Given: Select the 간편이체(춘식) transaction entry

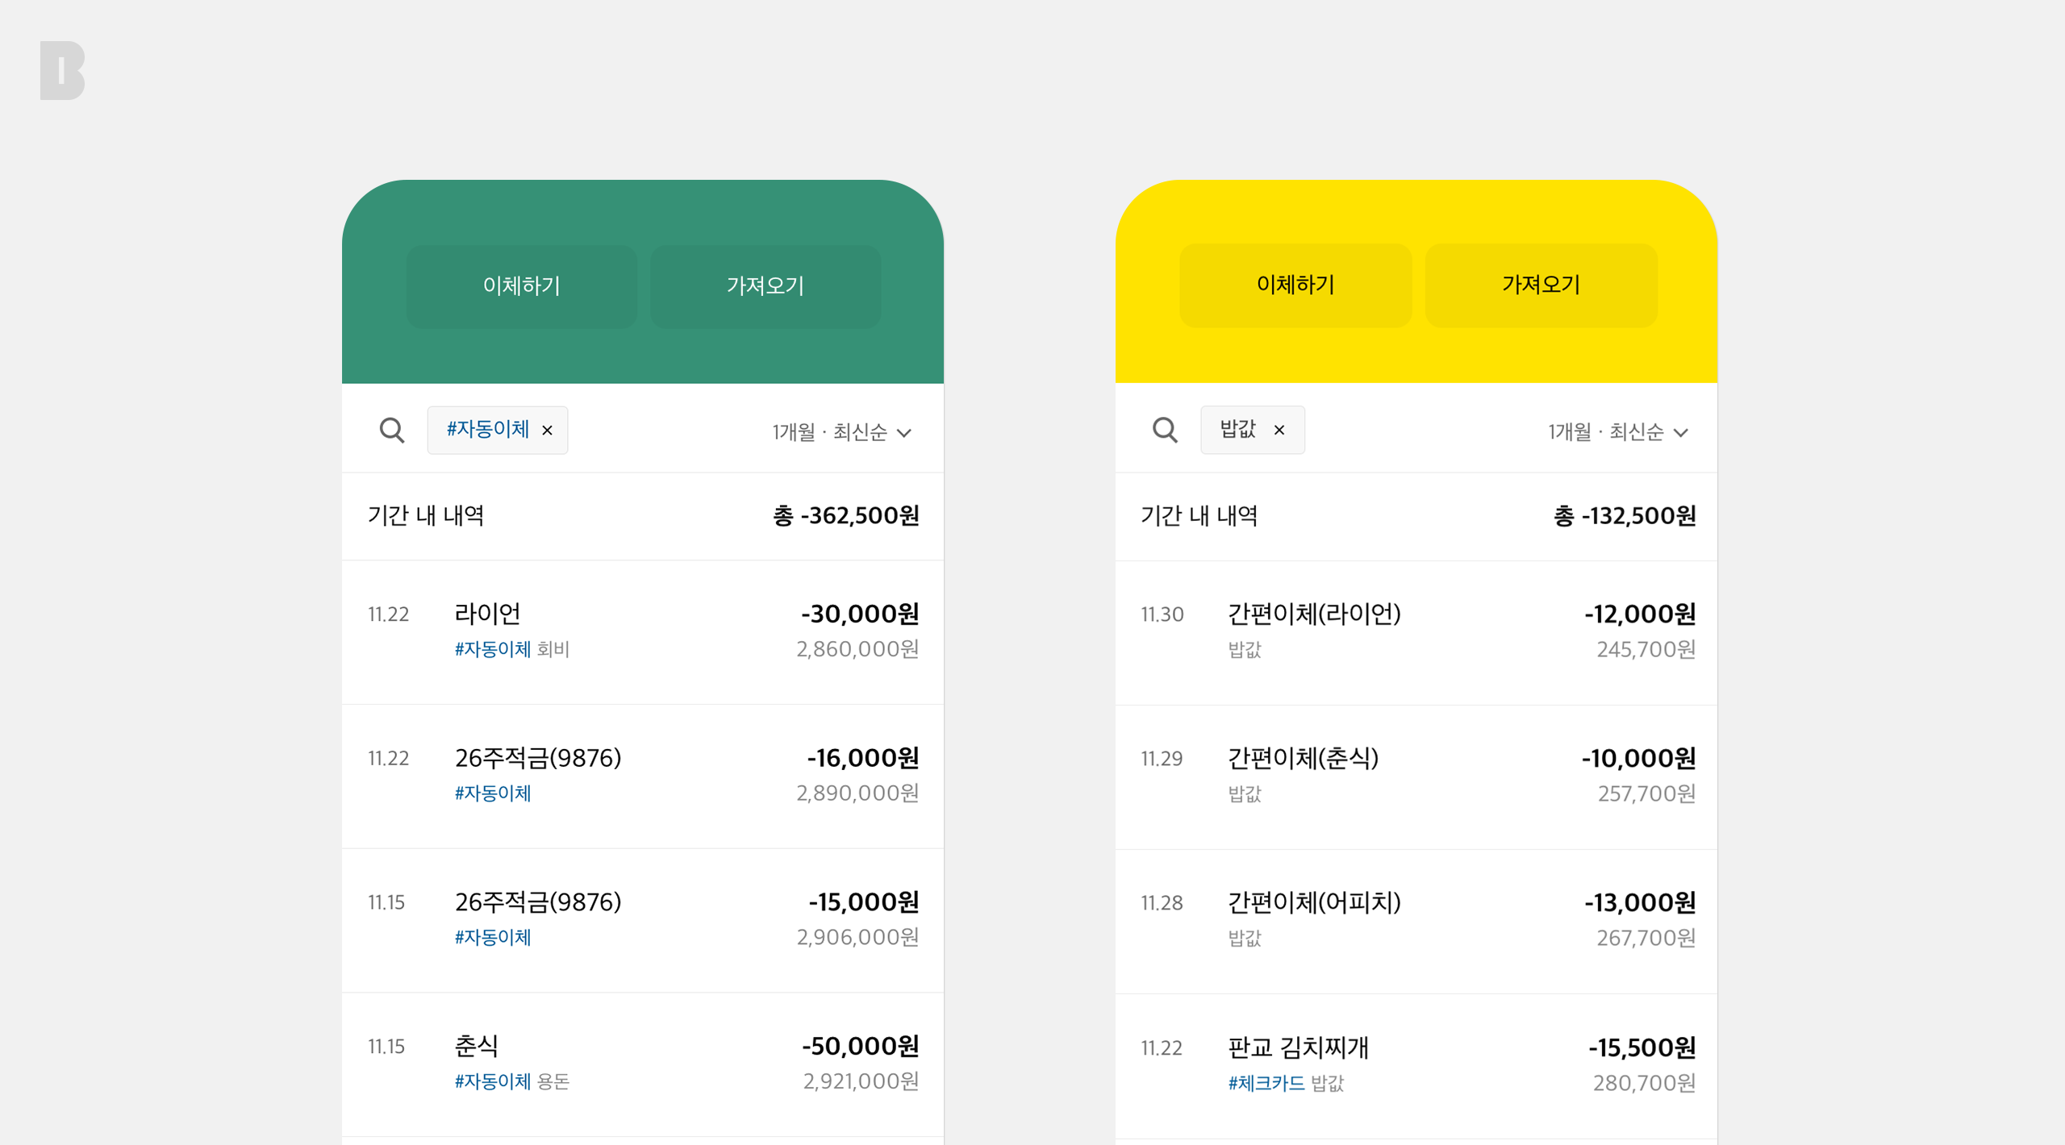Looking at the screenshot, I should (x=1418, y=775).
